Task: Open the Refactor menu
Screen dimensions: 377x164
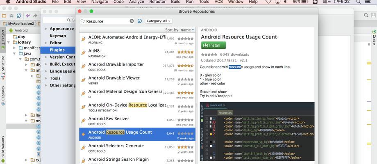Action: [157, 2]
